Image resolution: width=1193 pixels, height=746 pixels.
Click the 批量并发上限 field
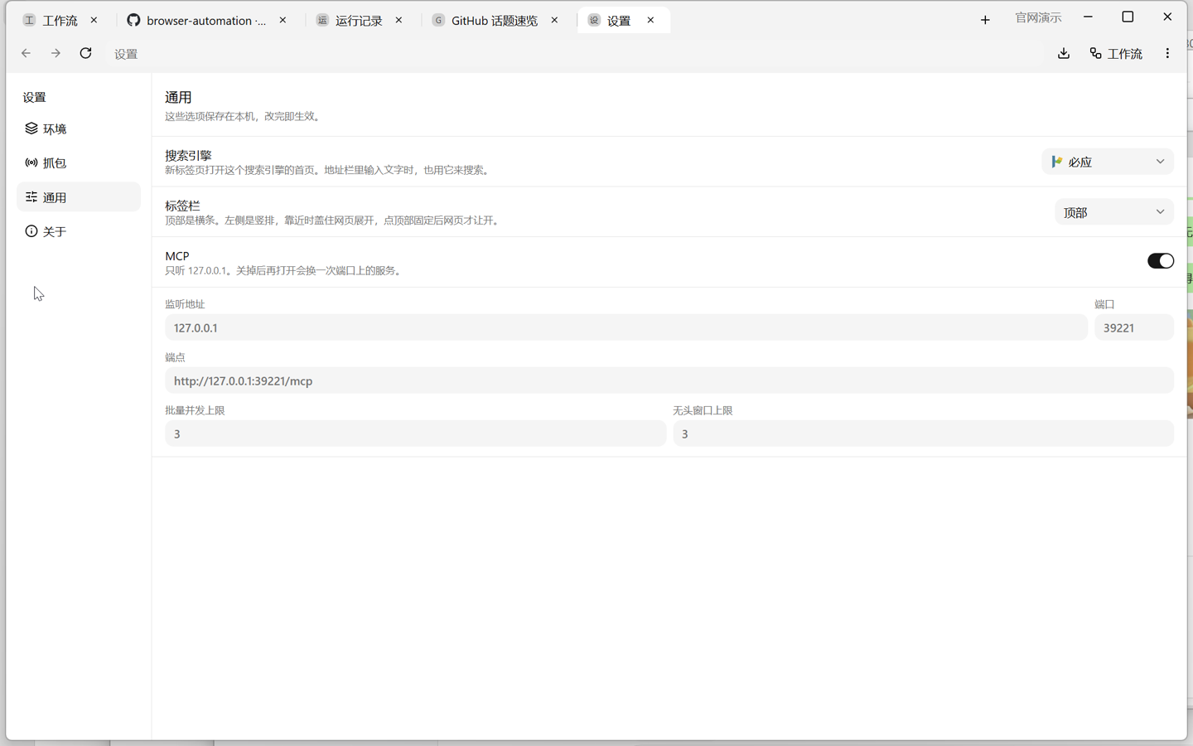point(415,434)
